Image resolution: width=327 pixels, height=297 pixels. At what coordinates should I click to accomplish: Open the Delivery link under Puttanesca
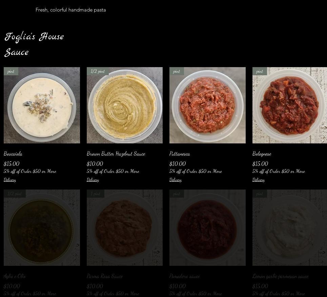pyautogui.click(x=176, y=180)
